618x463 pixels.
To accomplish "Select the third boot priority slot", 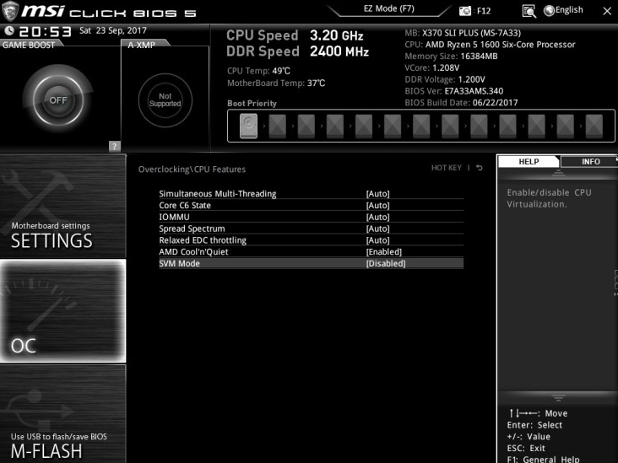I will [306, 126].
